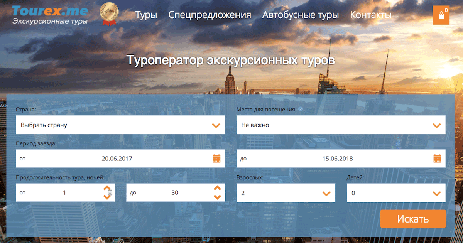Decrease minimum tour nights with down arrow

[107, 197]
